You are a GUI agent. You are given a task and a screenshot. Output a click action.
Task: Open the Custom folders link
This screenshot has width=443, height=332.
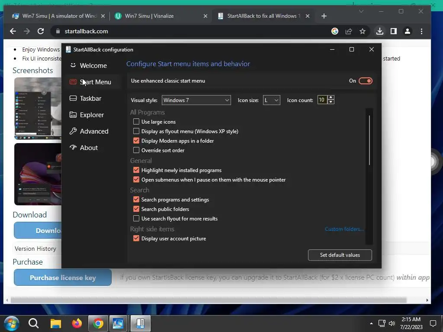point(344,229)
